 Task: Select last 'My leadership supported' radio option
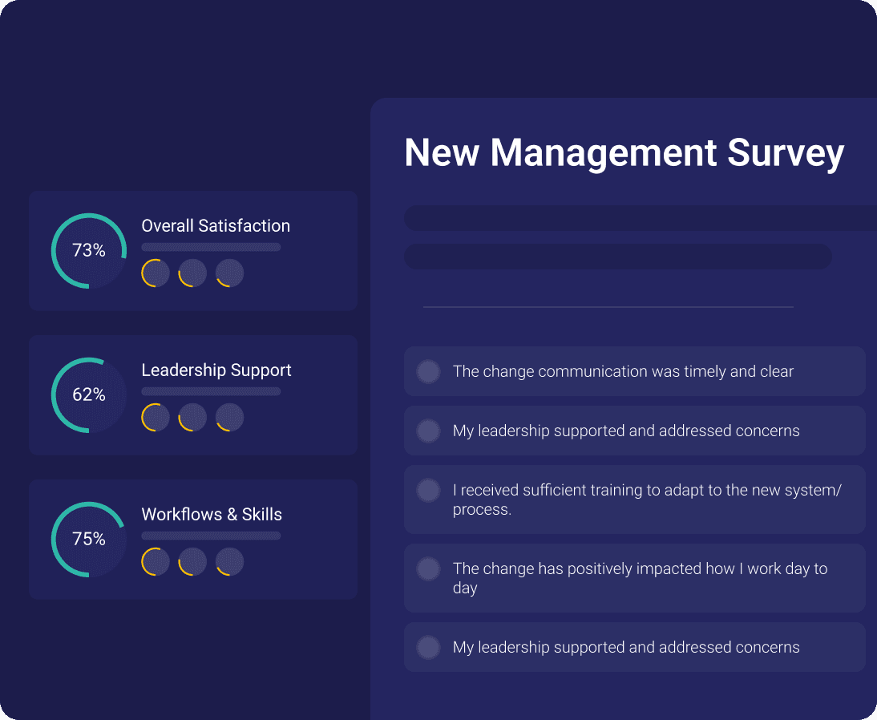pos(428,647)
